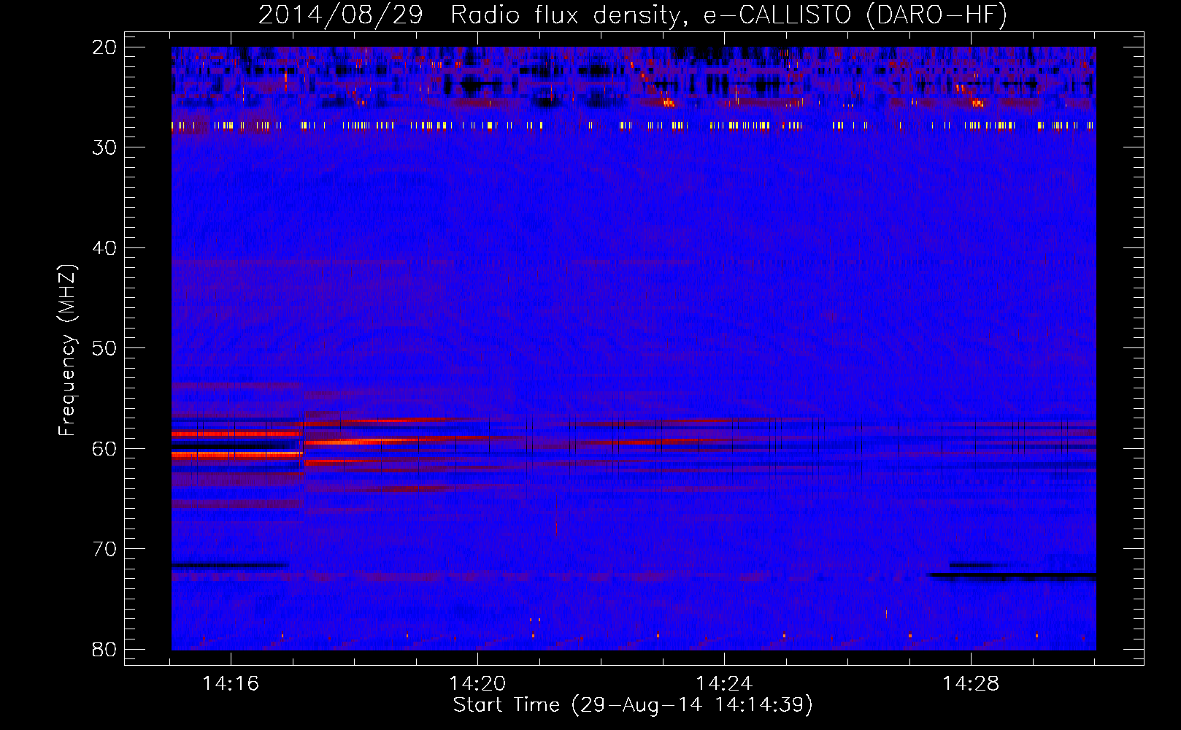The image size is (1181, 730).
Task: Click the "Start Time (29-Aug-14 14:14:39)" label
Action: pos(633,705)
